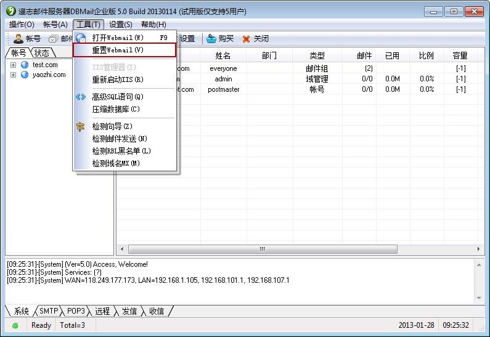This screenshot has height=337, width=490.
Task: Switch to the 远程 log tab
Action: click(102, 311)
